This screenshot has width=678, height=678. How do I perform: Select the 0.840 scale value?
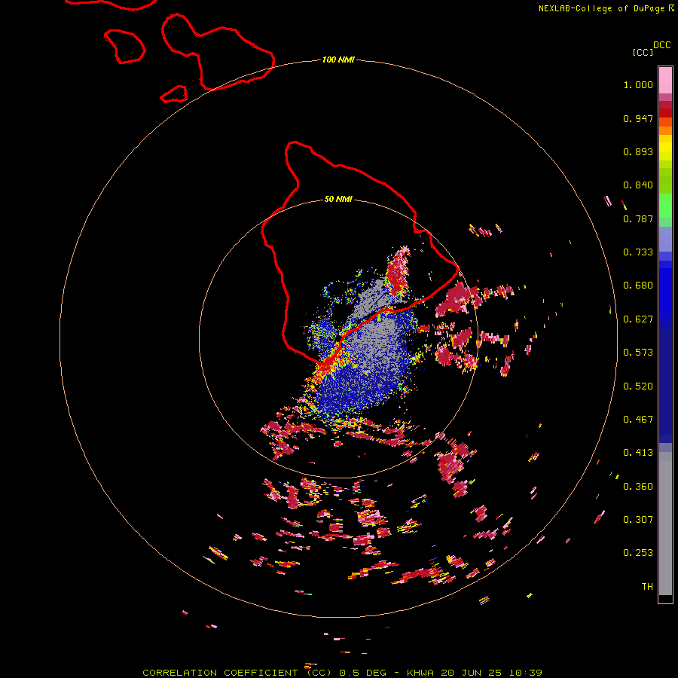coord(638,185)
